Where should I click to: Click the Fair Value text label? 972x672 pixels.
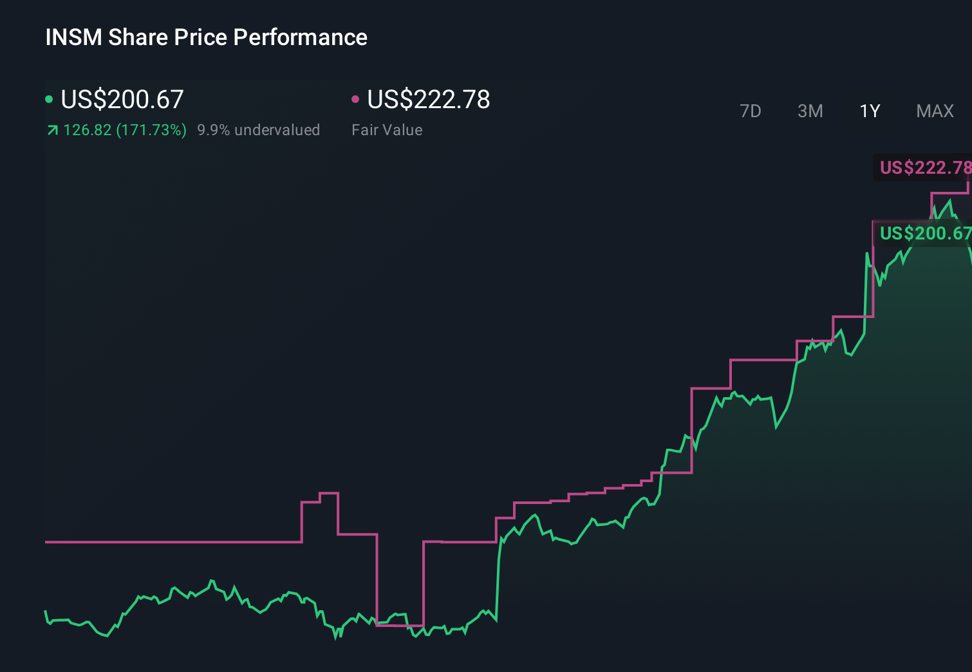pos(387,129)
